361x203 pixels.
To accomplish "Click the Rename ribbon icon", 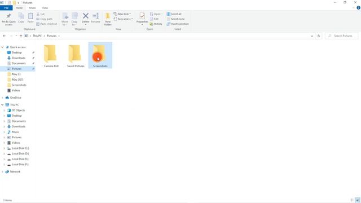I will [x=95, y=16].
